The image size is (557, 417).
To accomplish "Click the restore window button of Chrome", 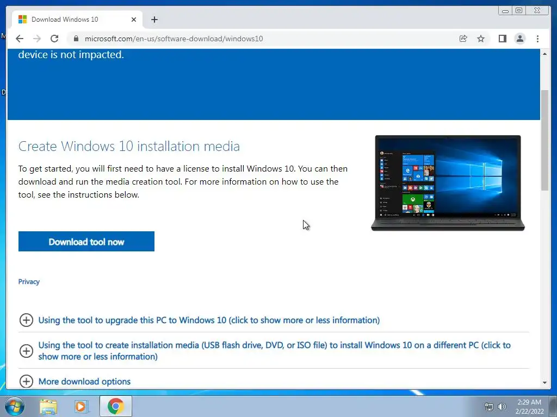I will (x=519, y=11).
